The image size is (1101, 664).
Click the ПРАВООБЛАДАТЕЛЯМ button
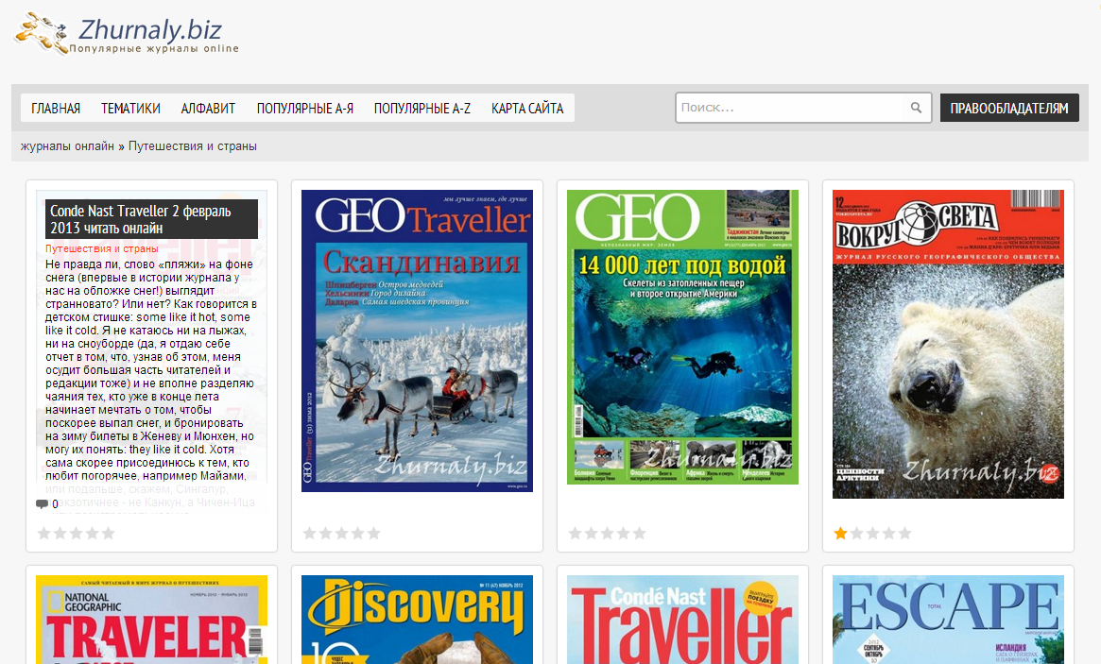[x=1009, y=108]
